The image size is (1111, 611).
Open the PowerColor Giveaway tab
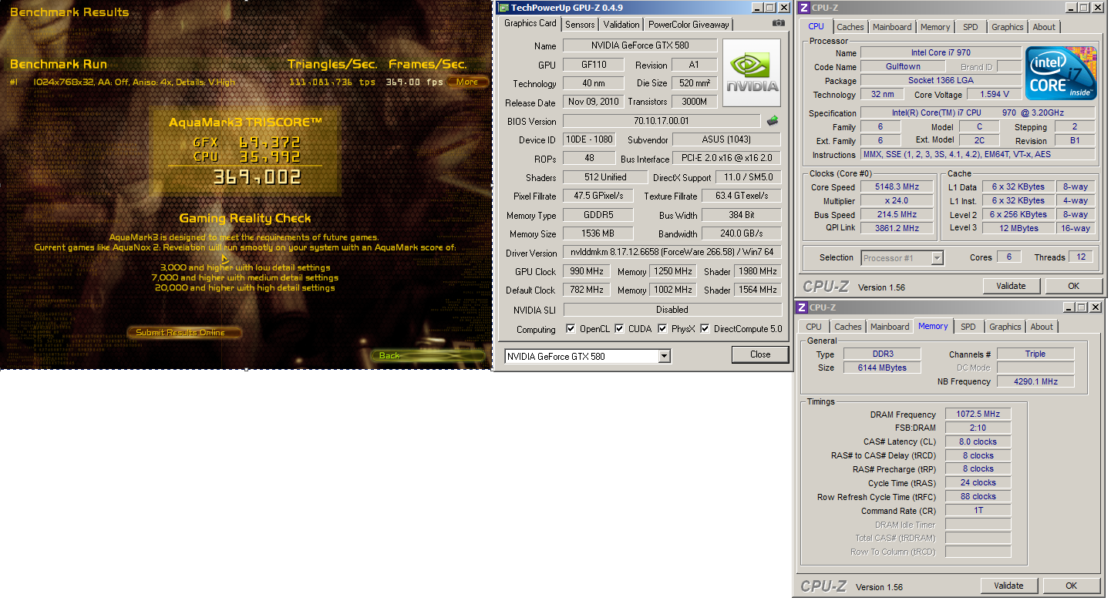tap(688, 25)
